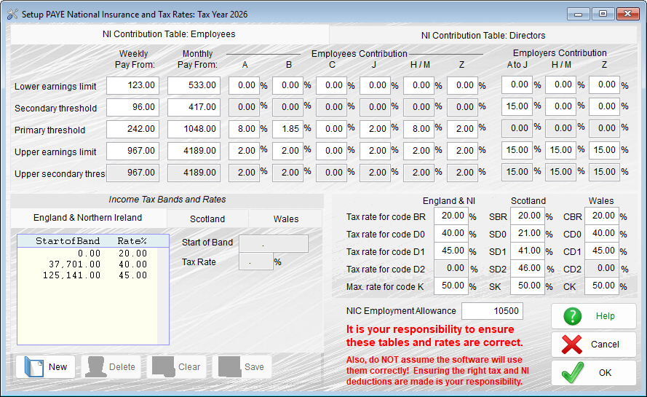
Task: Click the greyed Save icon
Action: point(229,366)
